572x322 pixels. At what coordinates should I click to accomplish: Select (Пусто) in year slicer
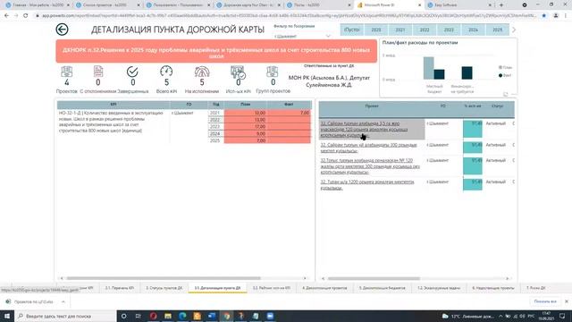point(352,30)
